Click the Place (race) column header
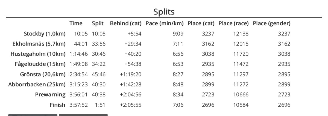The width and height of the screenshot is (328, 116). (234, 23)
